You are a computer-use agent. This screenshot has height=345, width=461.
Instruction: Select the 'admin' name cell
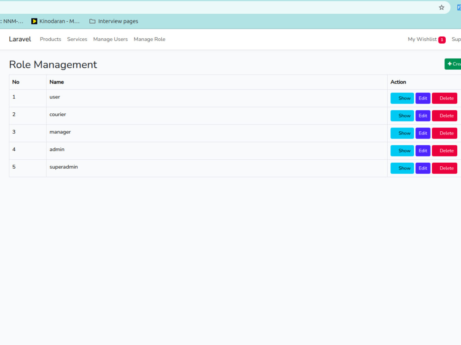(x=217, y=151)
